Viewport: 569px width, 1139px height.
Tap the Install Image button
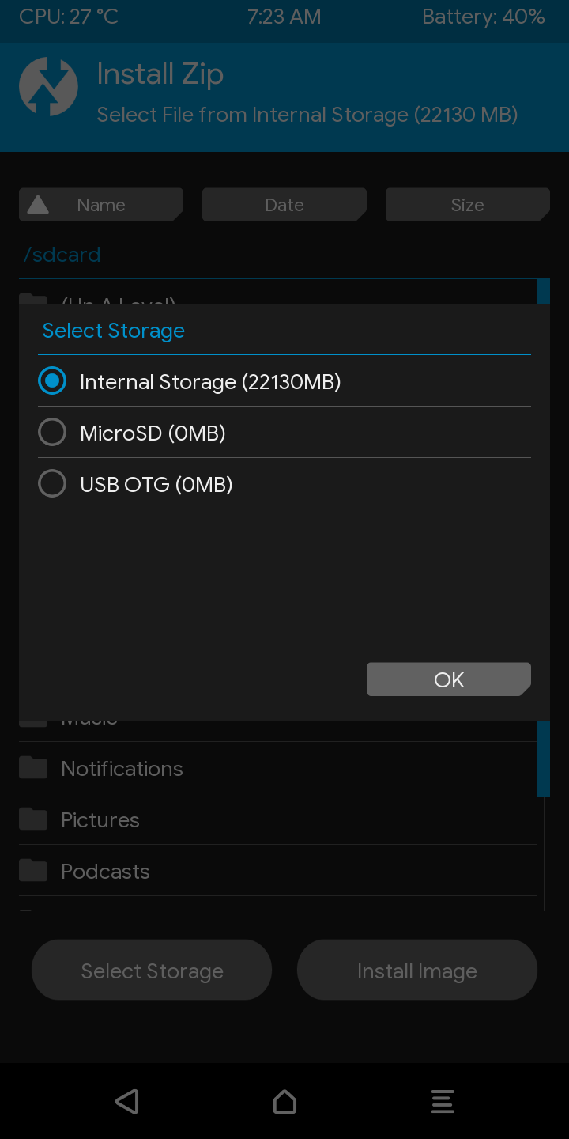point(417,970)
